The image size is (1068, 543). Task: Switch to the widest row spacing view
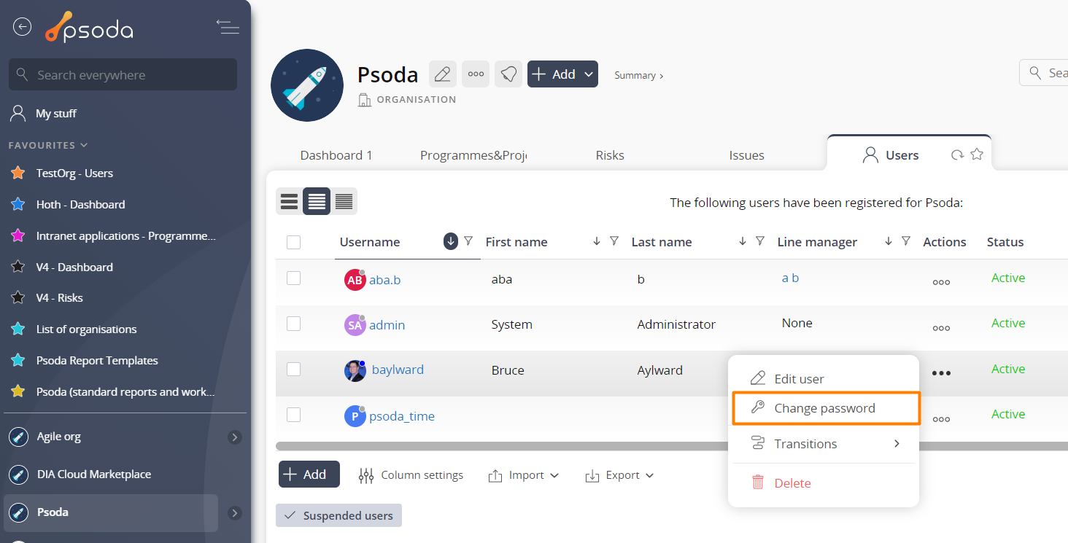290,201
